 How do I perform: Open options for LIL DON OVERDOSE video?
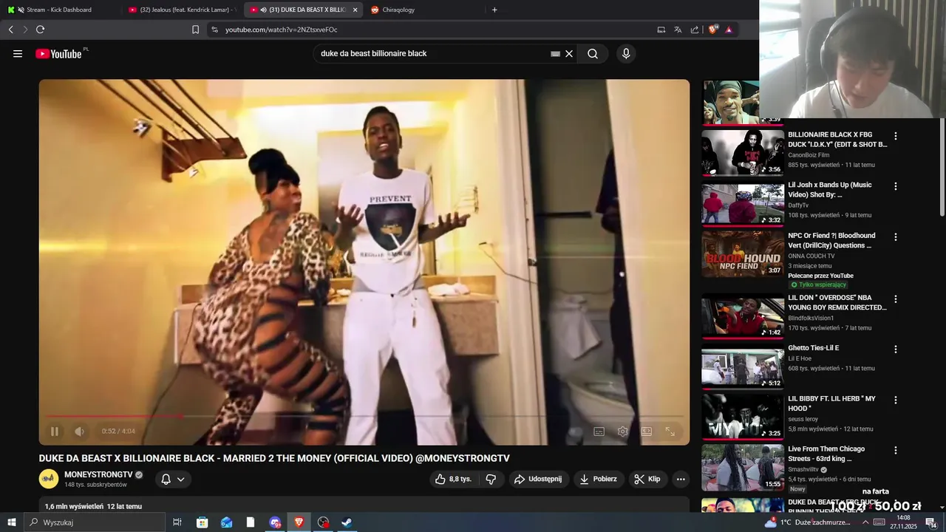pos(896,299)
